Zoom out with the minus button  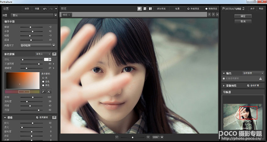(x=117, y=137)
